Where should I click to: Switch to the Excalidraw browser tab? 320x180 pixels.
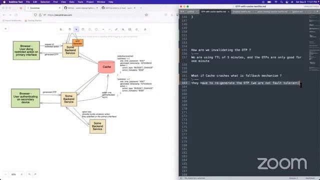click(x=43, y=8)
